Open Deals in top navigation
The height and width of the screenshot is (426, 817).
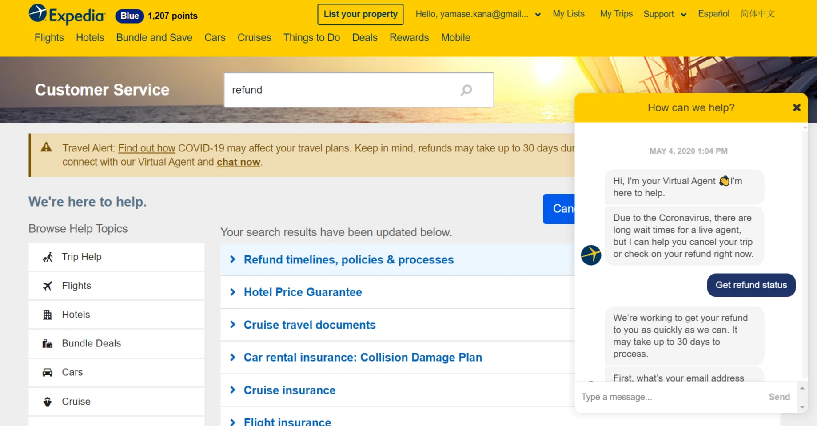[365, 38]
